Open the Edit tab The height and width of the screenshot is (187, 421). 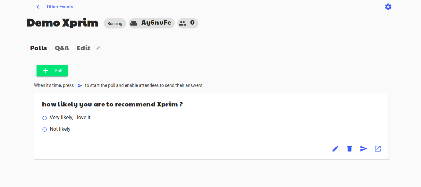[x=83, y=48]
